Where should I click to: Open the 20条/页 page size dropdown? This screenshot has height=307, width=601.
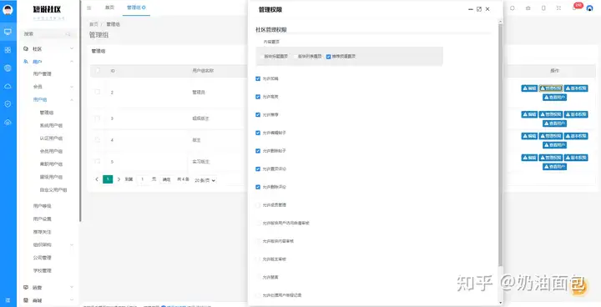[x=205, y=179]
